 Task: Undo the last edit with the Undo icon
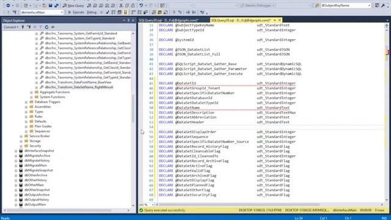[x=141, y=5]
